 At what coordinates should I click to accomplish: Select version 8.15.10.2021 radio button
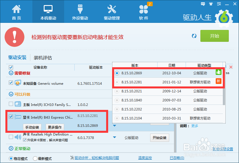click(117, 91)
